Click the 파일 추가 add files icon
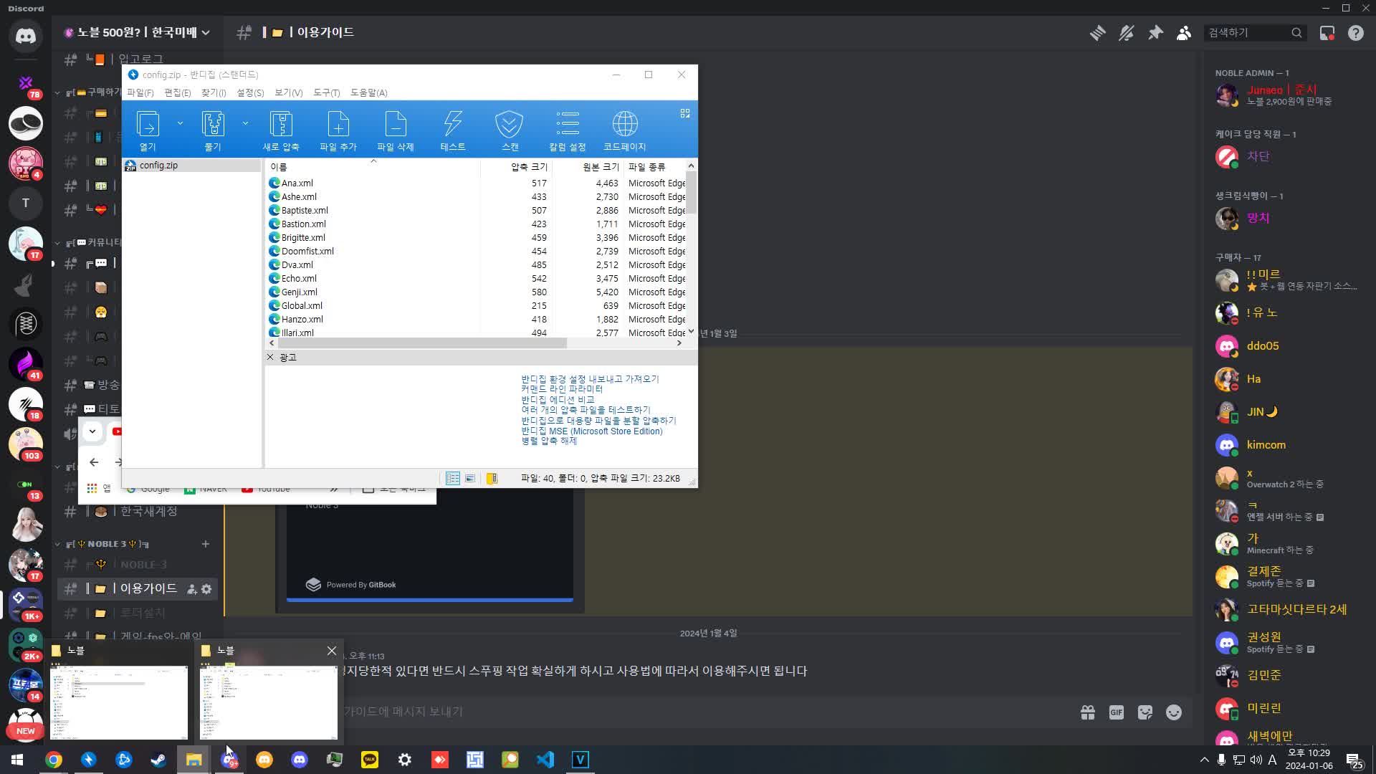 tap(338, 129)
